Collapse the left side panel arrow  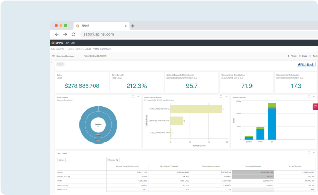pyautogui.click(x=51, y=62)
